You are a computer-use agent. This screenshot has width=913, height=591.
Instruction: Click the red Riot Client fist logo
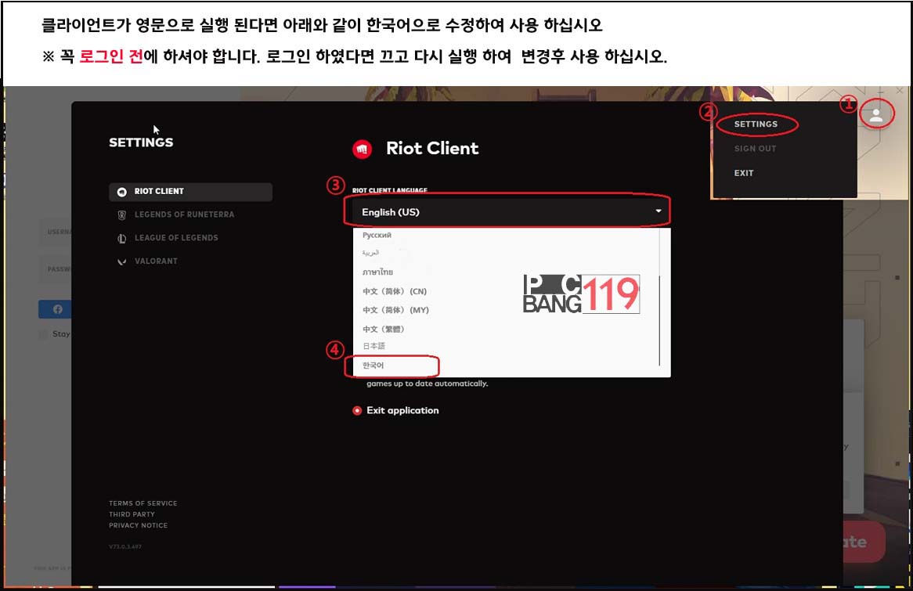(363, 149)
